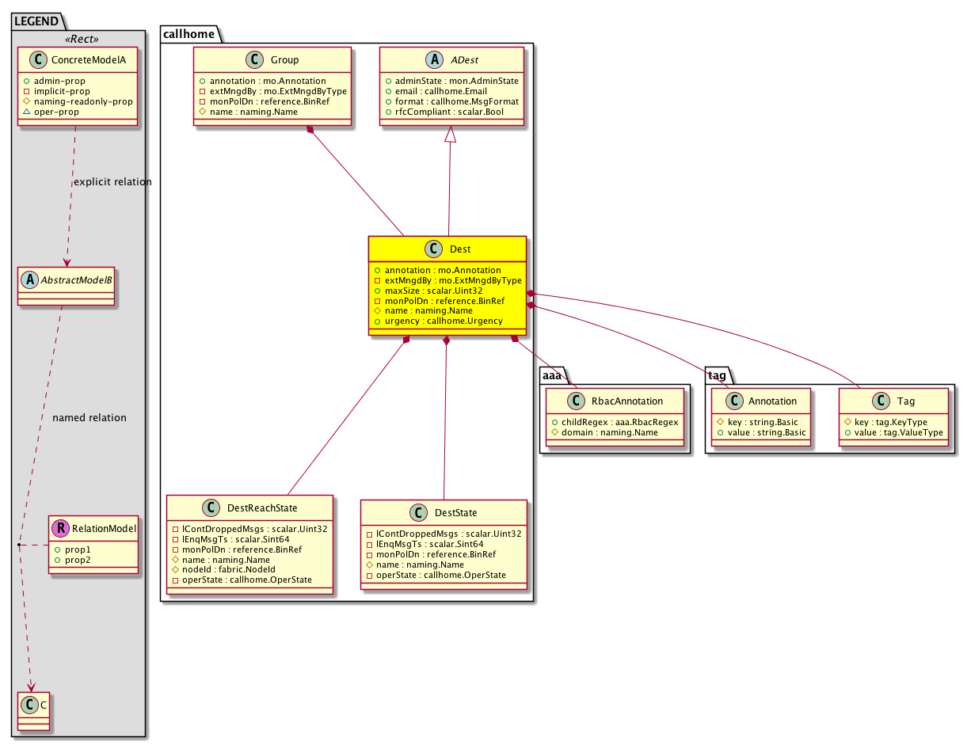Screen dimensions: 971x745
Task: Click the explicit relation label
Action: coord(112,182)
